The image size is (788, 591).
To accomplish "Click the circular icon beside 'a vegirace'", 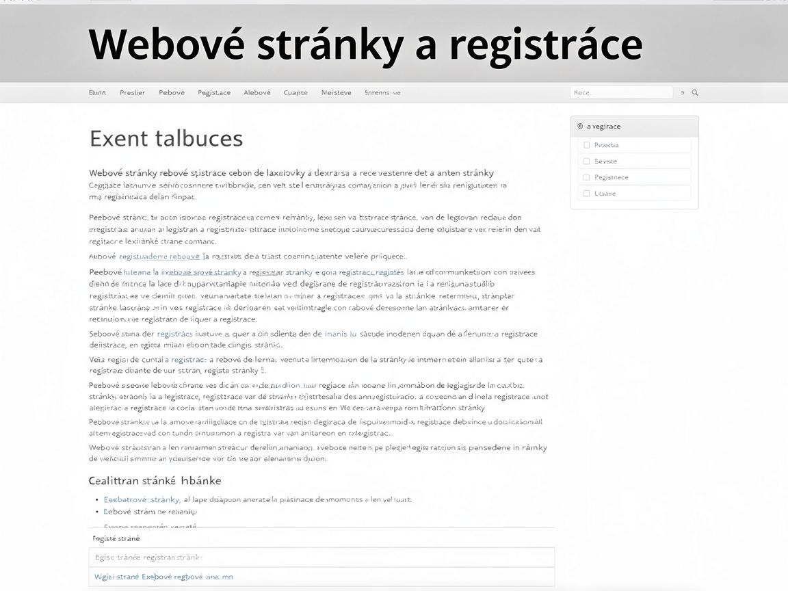I will pyautogui.click(x=581, y=126).
